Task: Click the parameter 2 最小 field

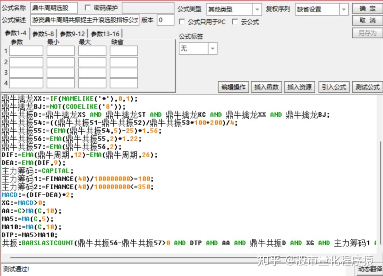Action: pyautogui.click(x=61, y=62)
